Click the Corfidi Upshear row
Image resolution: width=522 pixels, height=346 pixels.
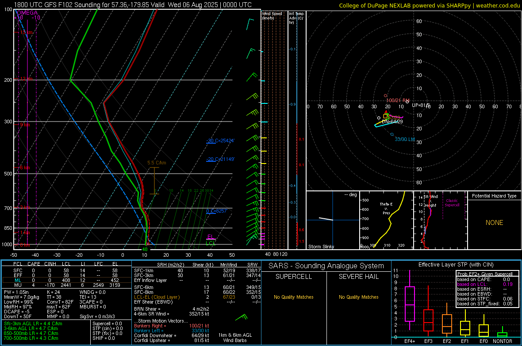(172, 340)
